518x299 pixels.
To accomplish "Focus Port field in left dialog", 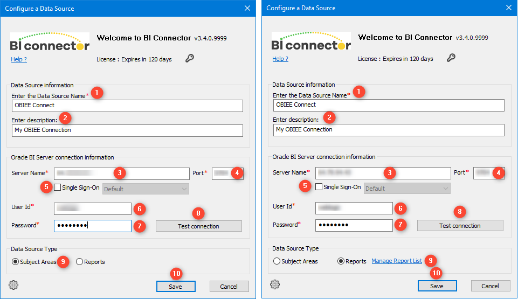I will 227,173.
